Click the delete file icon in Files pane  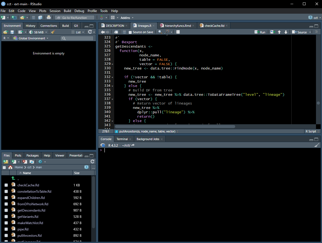[25, 162]
